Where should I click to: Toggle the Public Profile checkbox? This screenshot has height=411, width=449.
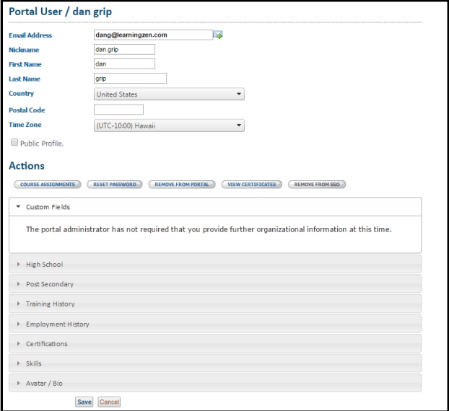14,142
